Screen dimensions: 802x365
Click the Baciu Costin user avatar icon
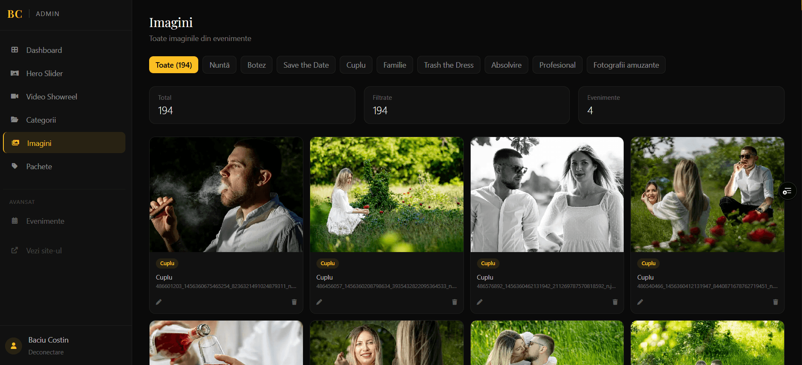(14, 346)
